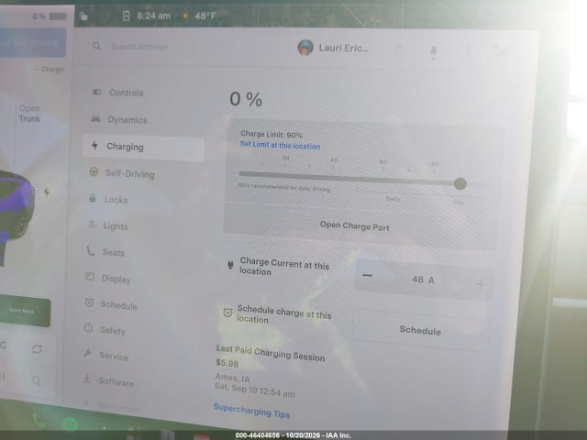
Task: Tap the sun weather icon beside 48°F
Action: click(x=185, y=16)
